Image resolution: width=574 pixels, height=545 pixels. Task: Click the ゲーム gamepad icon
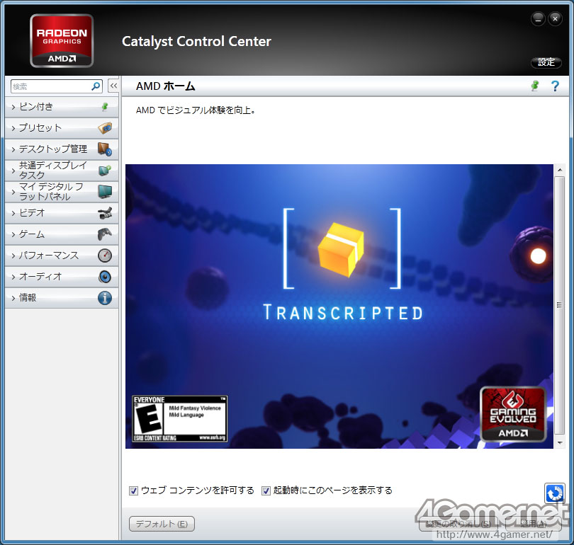(105, 234)
